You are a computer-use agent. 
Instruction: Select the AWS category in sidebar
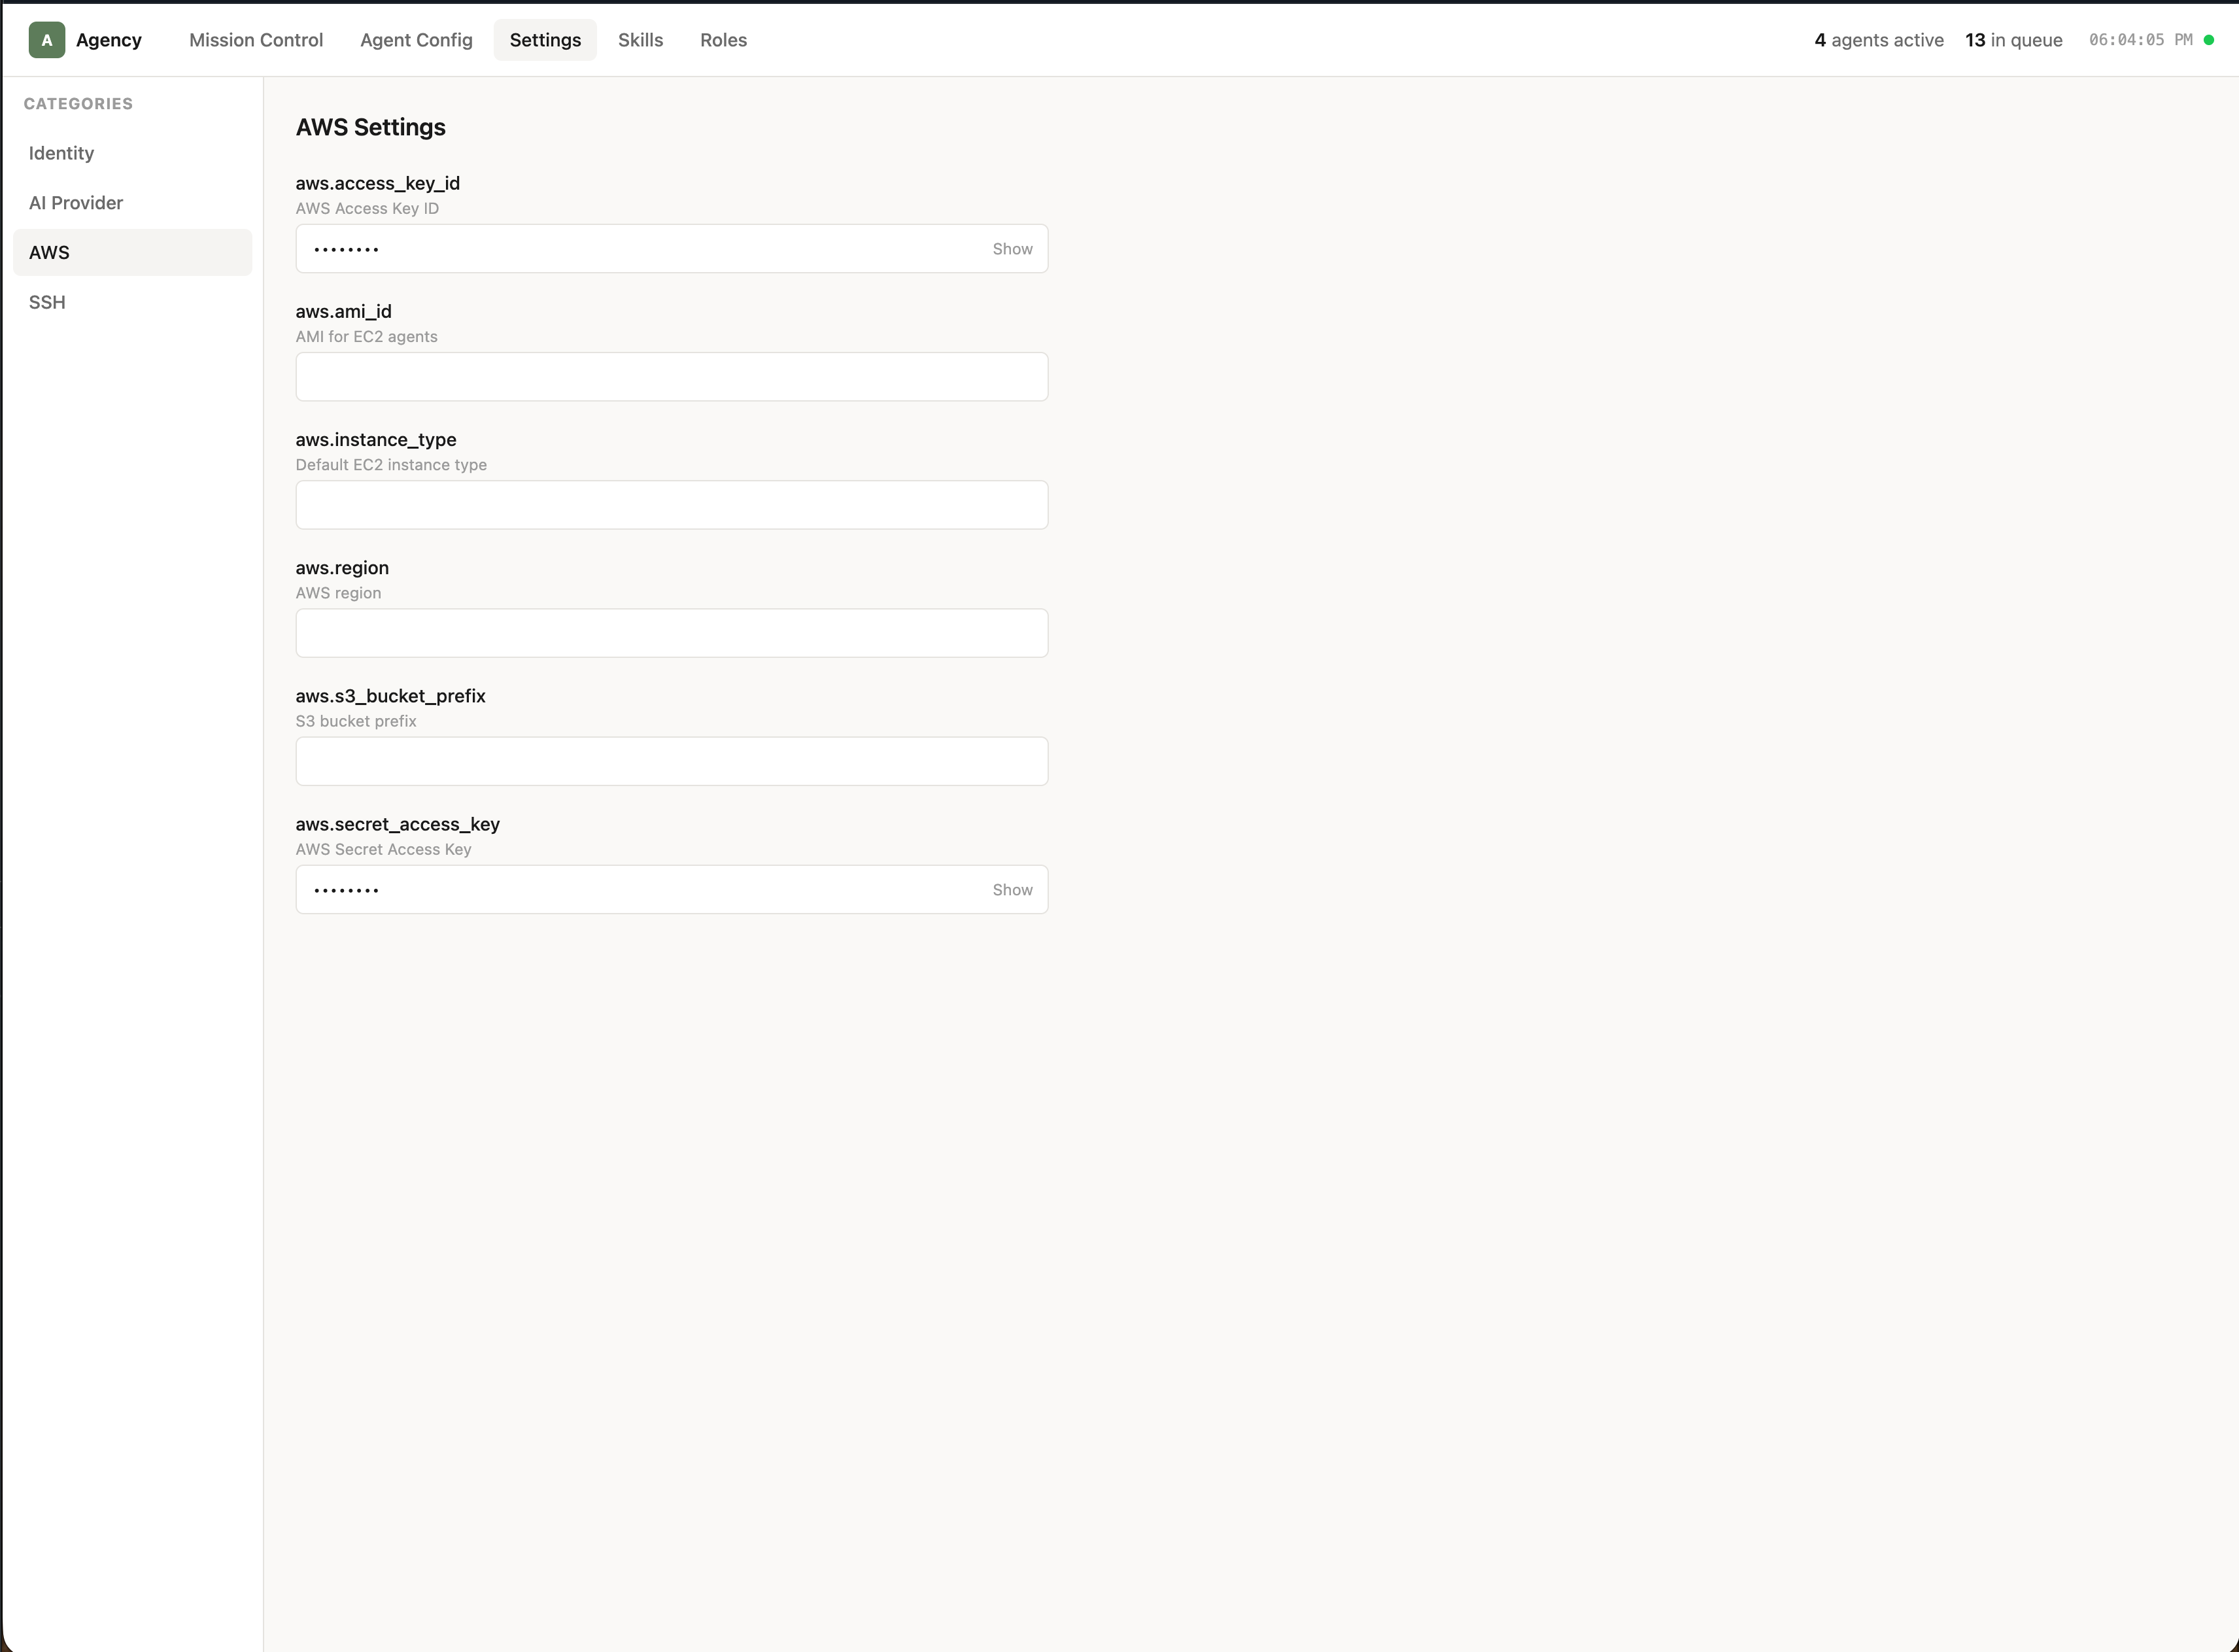click(x=49, y=253)
